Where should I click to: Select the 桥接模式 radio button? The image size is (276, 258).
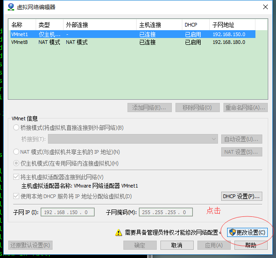pos(16,128)
